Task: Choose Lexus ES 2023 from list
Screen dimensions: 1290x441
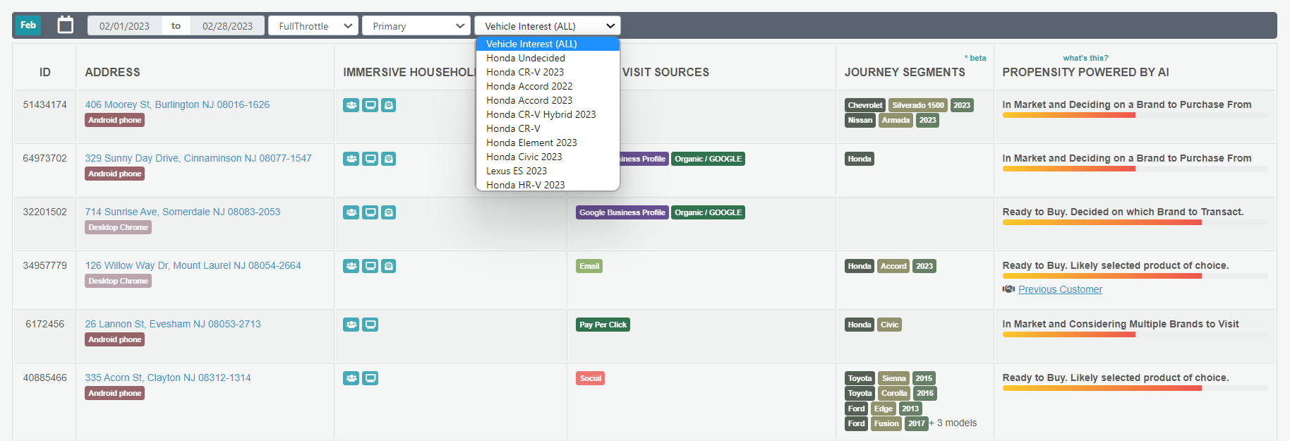Action: (517, 171)
